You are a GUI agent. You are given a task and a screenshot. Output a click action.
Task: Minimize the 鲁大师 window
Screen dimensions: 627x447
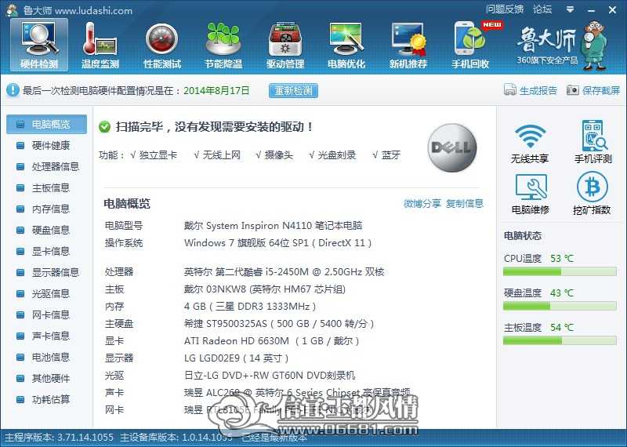592,10
